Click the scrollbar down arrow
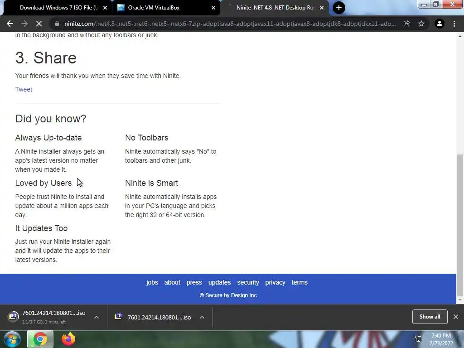Viewport: 464px width, 348px height. point(460,300)
